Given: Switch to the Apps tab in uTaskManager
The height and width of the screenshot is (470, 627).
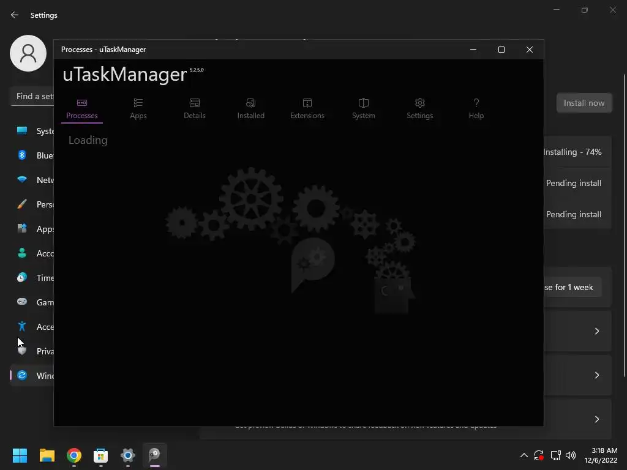Looking at the screenshot, I should 138,109.
